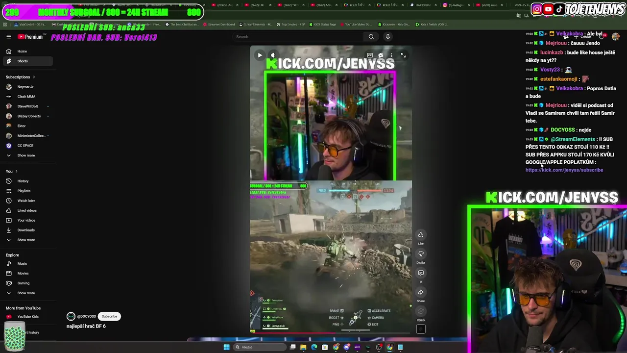Click the Short's progress bar
Screen dimensions: 627x353
pos(331,333)
